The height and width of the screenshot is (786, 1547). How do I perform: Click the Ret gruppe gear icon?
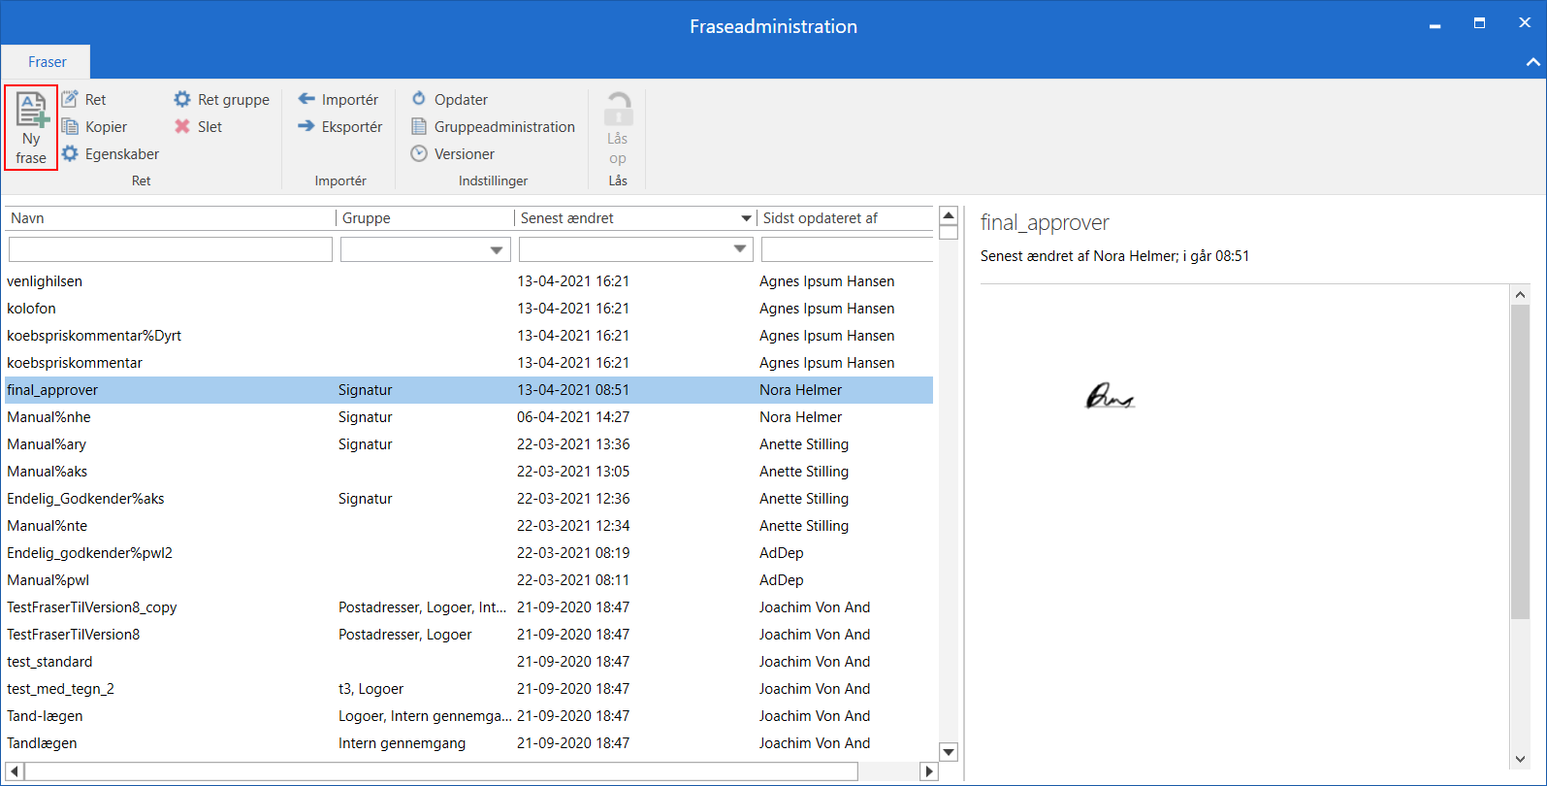[182, 99]
